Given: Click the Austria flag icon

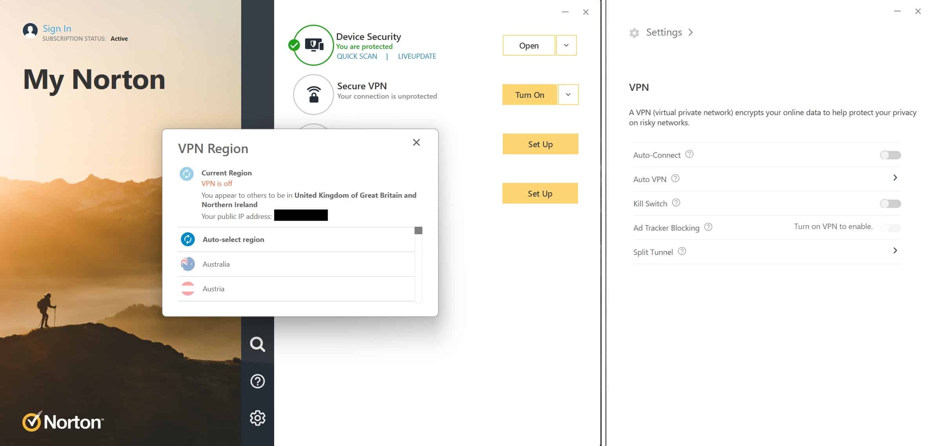Looking at the screenshot, I should [188, 289].
